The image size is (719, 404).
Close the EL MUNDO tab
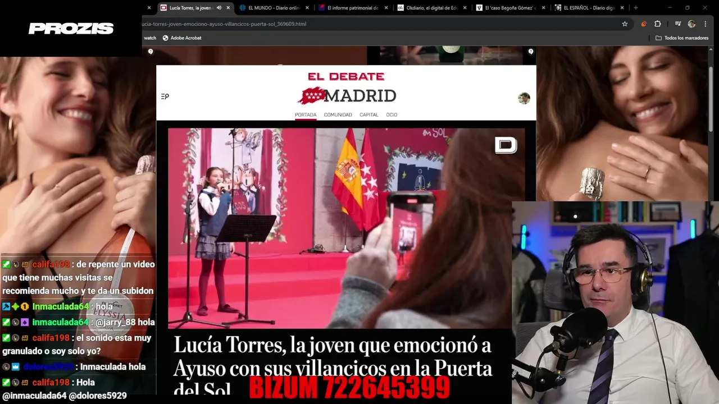pos(307,8)
